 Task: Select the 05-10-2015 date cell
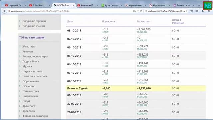(x=74, y=56)
